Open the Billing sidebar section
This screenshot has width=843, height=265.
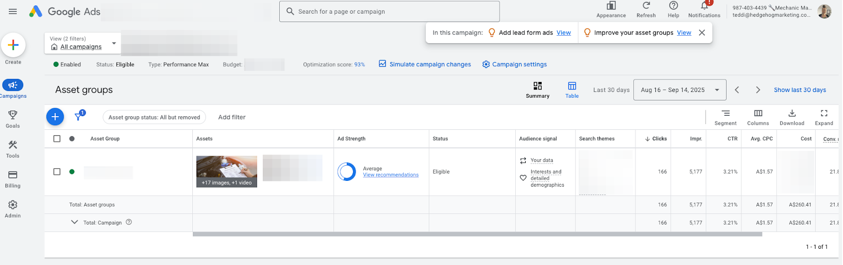click(x=13, y=179)
